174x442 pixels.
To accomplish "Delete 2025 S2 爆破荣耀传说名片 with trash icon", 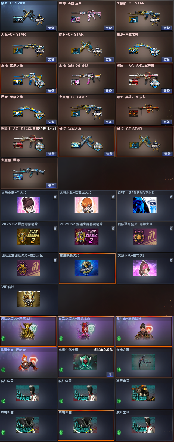I will pyautogui.click(x=113, y=228).
